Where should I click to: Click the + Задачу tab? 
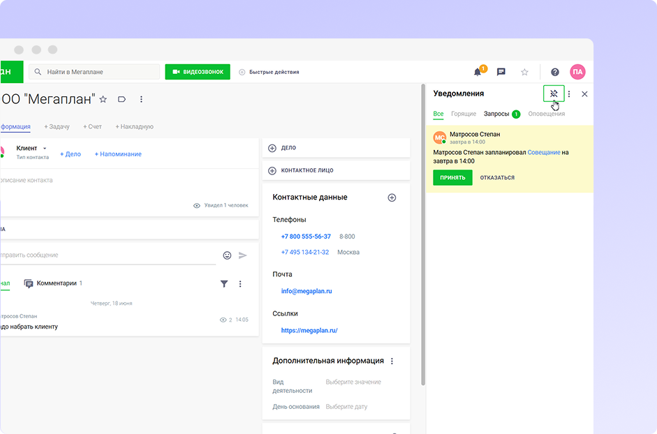point(57,126)
